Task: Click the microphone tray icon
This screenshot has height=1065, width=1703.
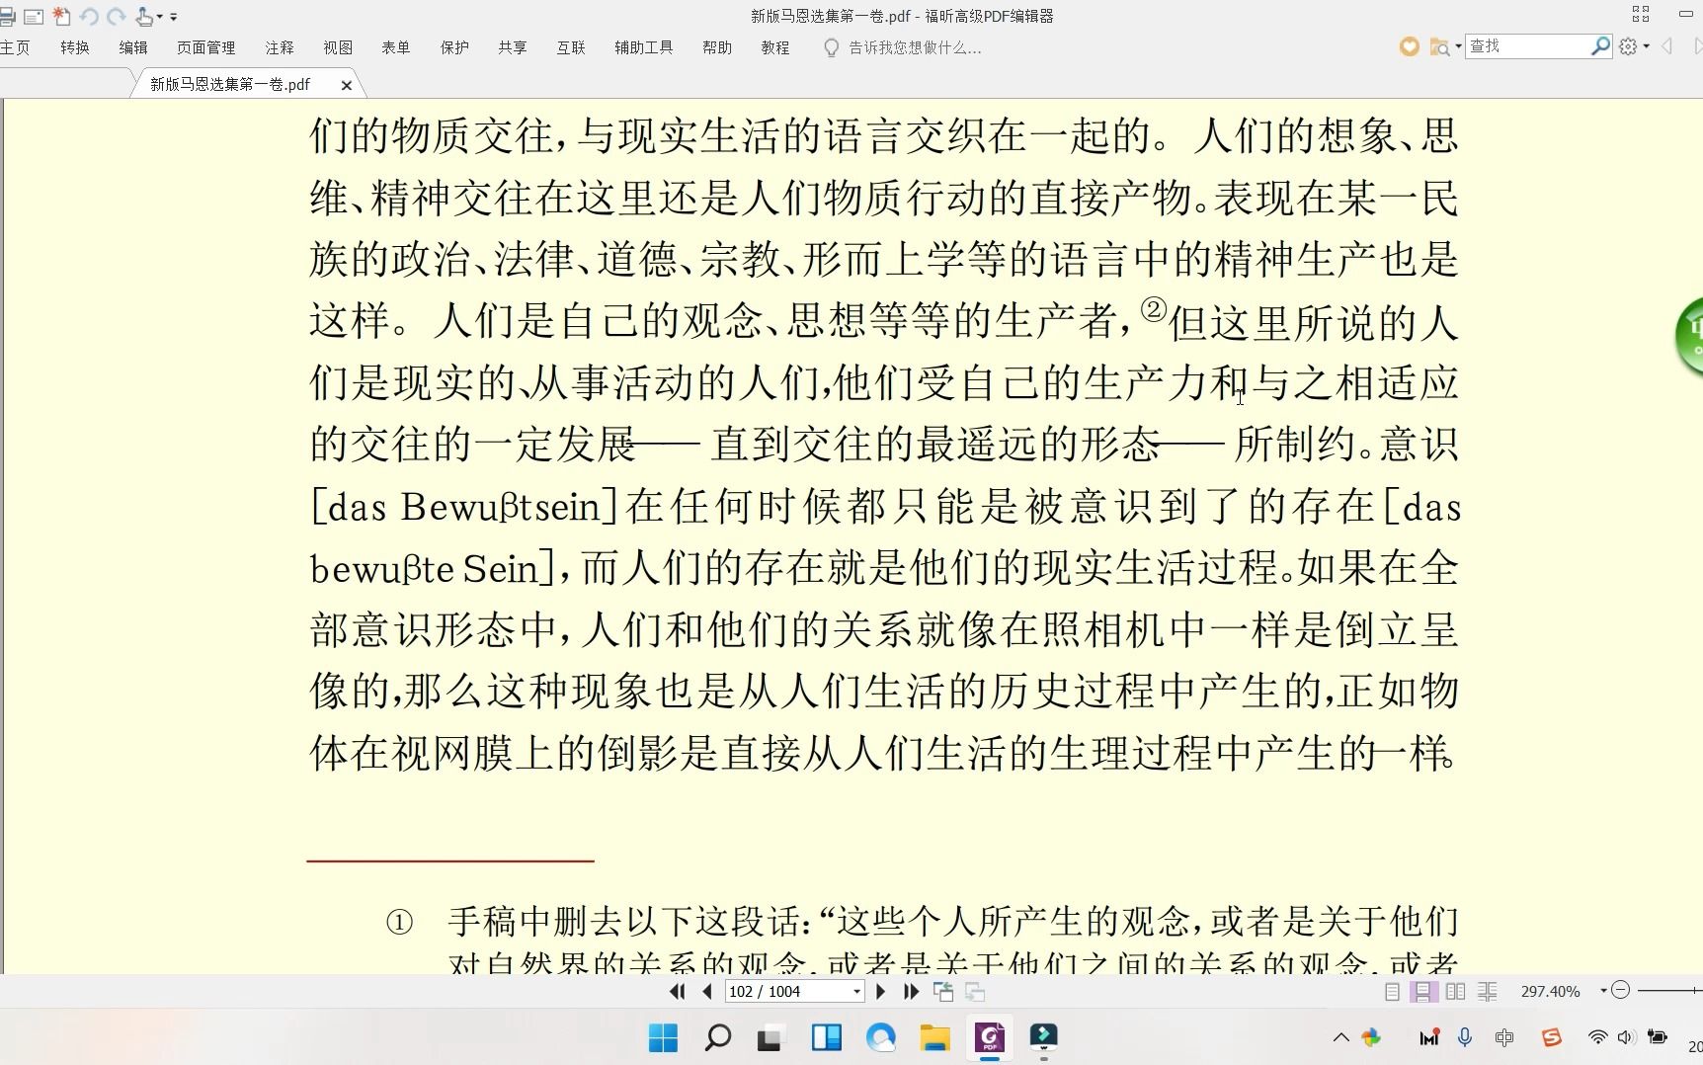Action: click(1465, 1037)
